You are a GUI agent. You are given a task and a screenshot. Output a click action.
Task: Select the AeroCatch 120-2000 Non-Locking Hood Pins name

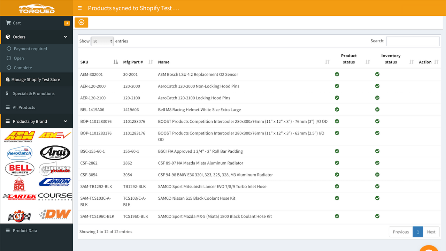coord(199,86)
